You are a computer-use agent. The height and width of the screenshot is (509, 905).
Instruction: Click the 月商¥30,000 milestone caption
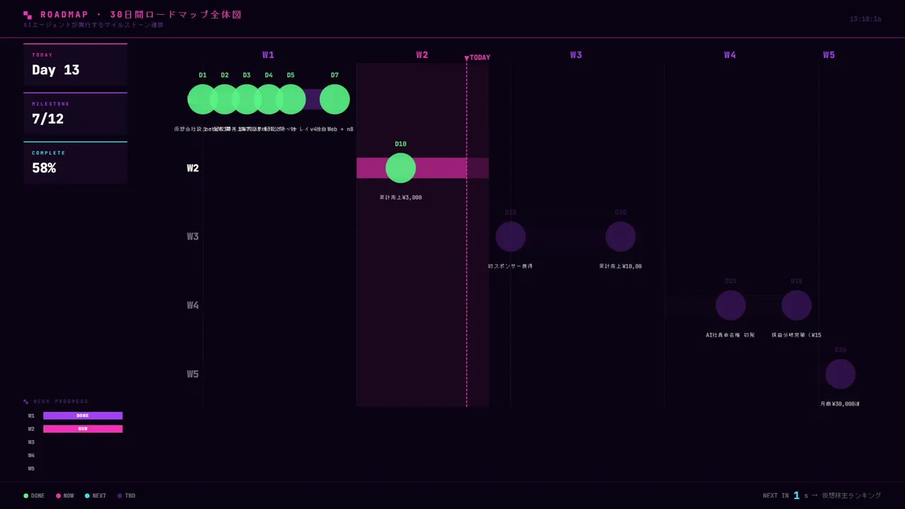coord(840,404)
